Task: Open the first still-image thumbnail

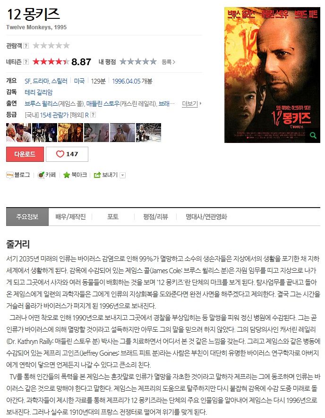Action: tap(19, 133)
